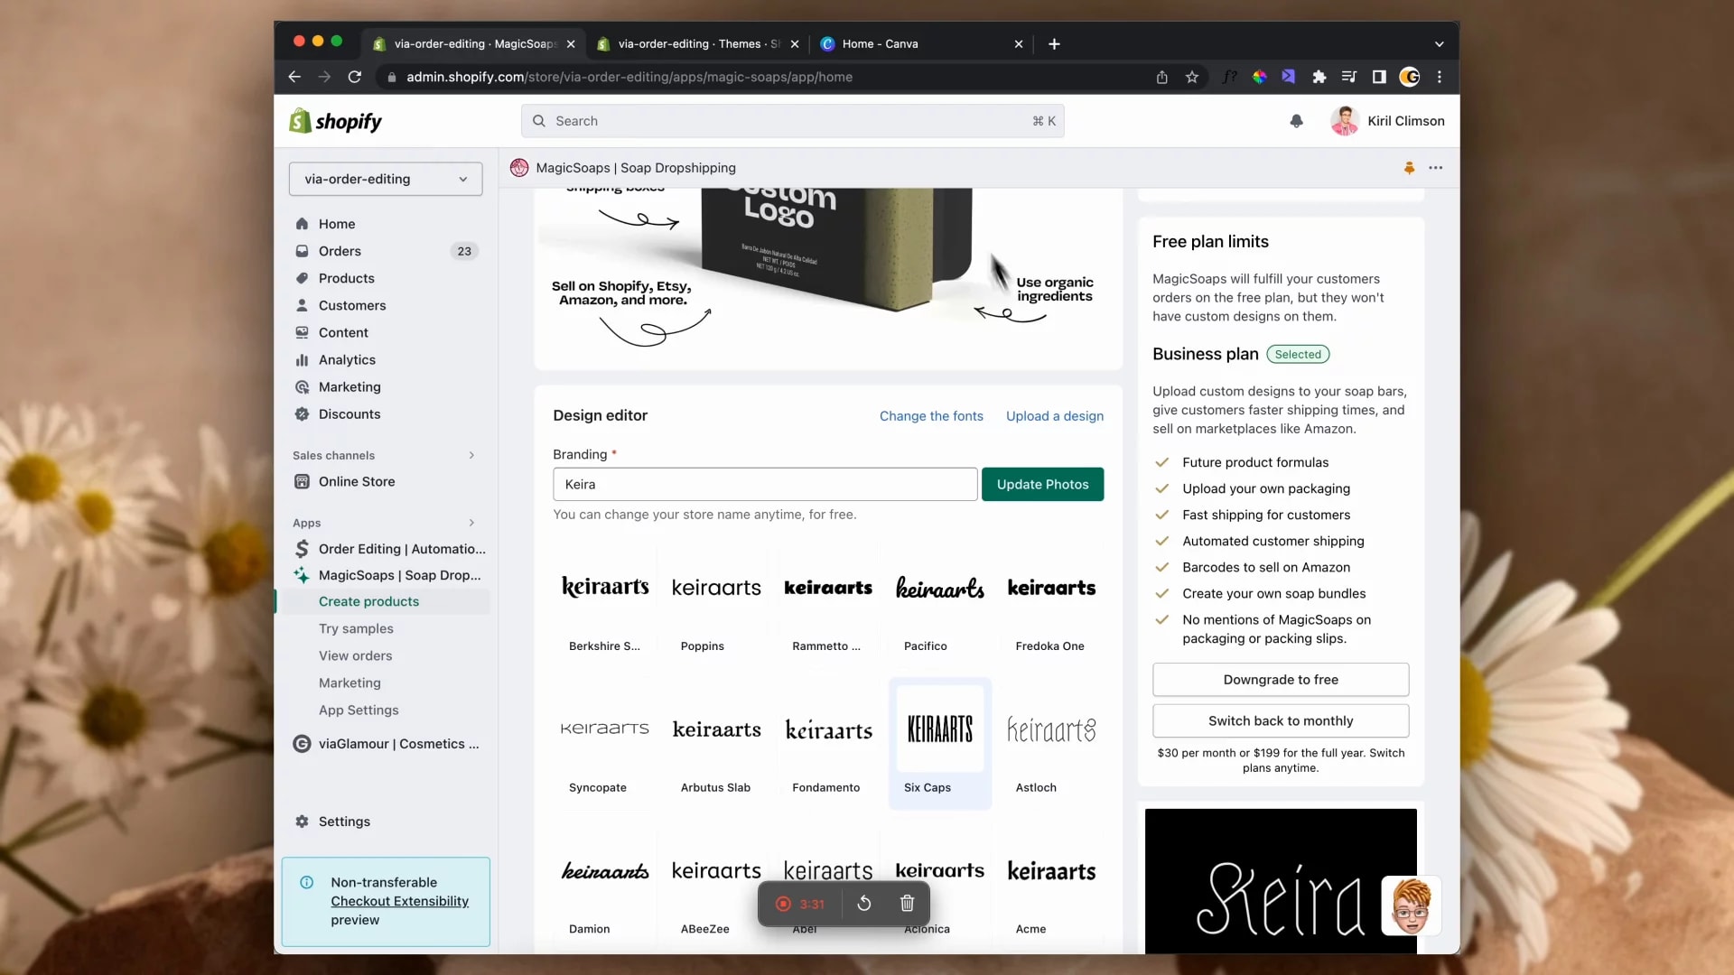Click the fx extension icon

[1229, 77]
